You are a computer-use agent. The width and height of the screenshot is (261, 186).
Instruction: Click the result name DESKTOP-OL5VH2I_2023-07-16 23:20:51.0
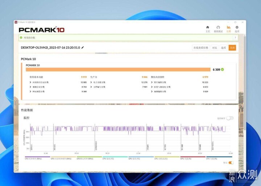[50, 48]
